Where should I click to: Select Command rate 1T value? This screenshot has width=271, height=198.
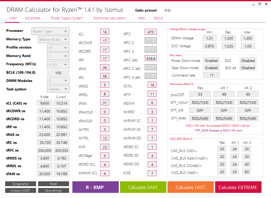(211, 75)
